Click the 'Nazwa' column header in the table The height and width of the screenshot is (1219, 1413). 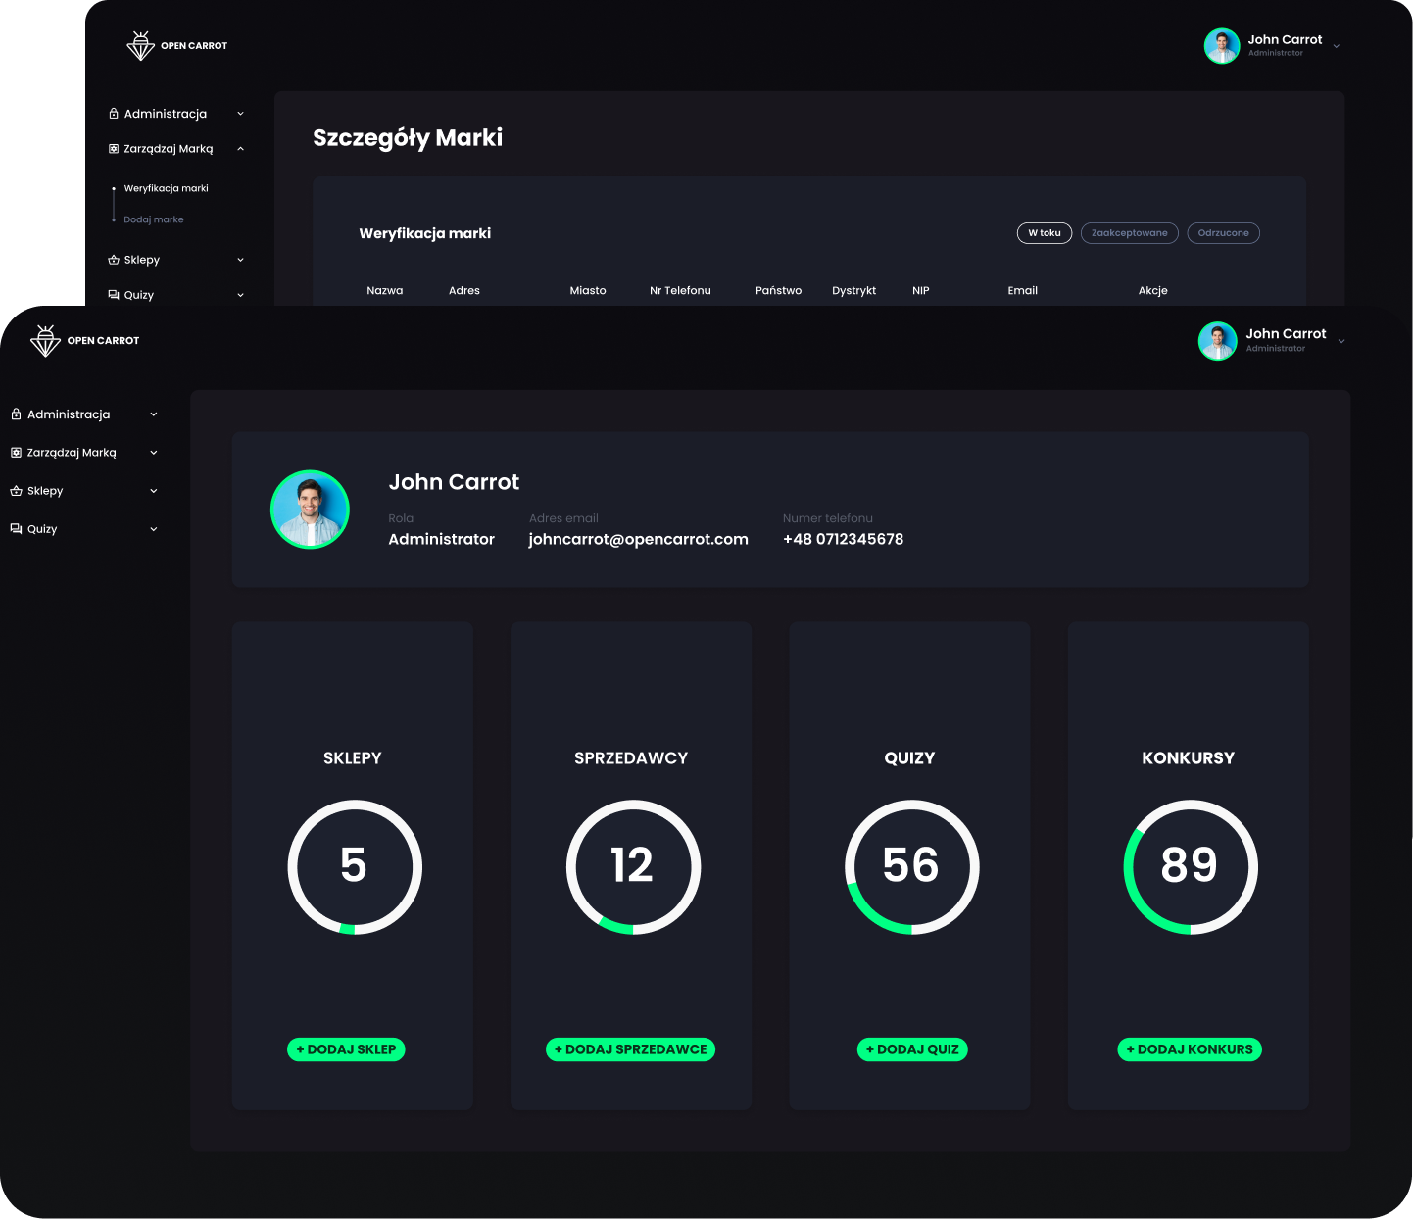click(x=384, y=290)
